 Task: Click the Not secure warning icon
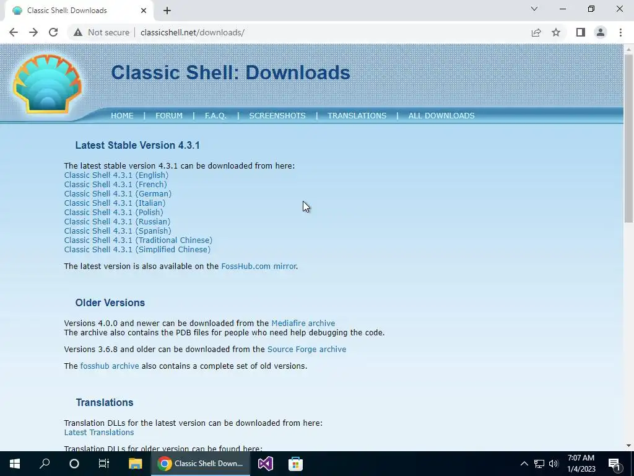click(78, 32)
